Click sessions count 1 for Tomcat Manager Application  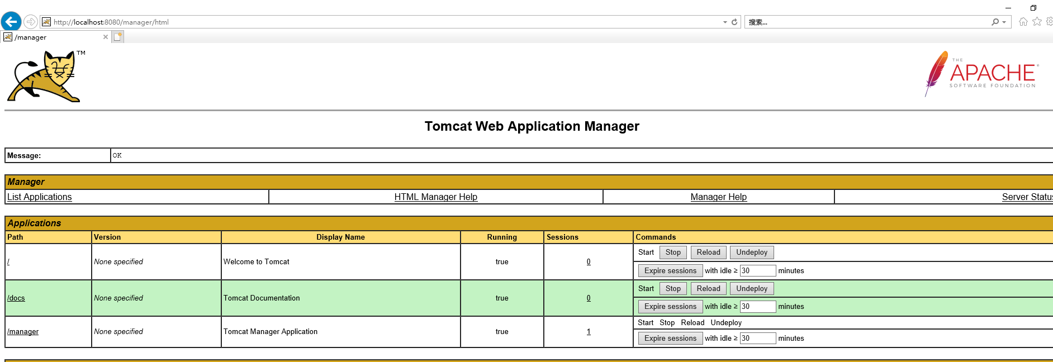(x=589, y=331)
